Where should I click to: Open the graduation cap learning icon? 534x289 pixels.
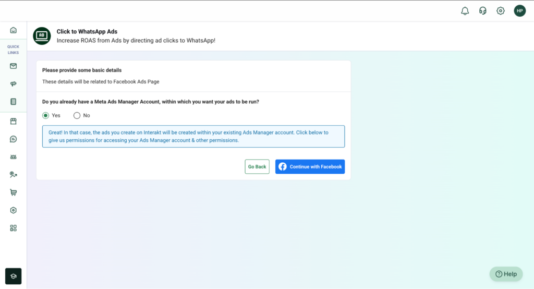click(x=13, y=276)
